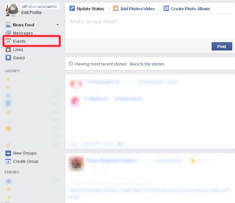Click the Post button
Screen dimensions: 235x203
coord(222,46)
